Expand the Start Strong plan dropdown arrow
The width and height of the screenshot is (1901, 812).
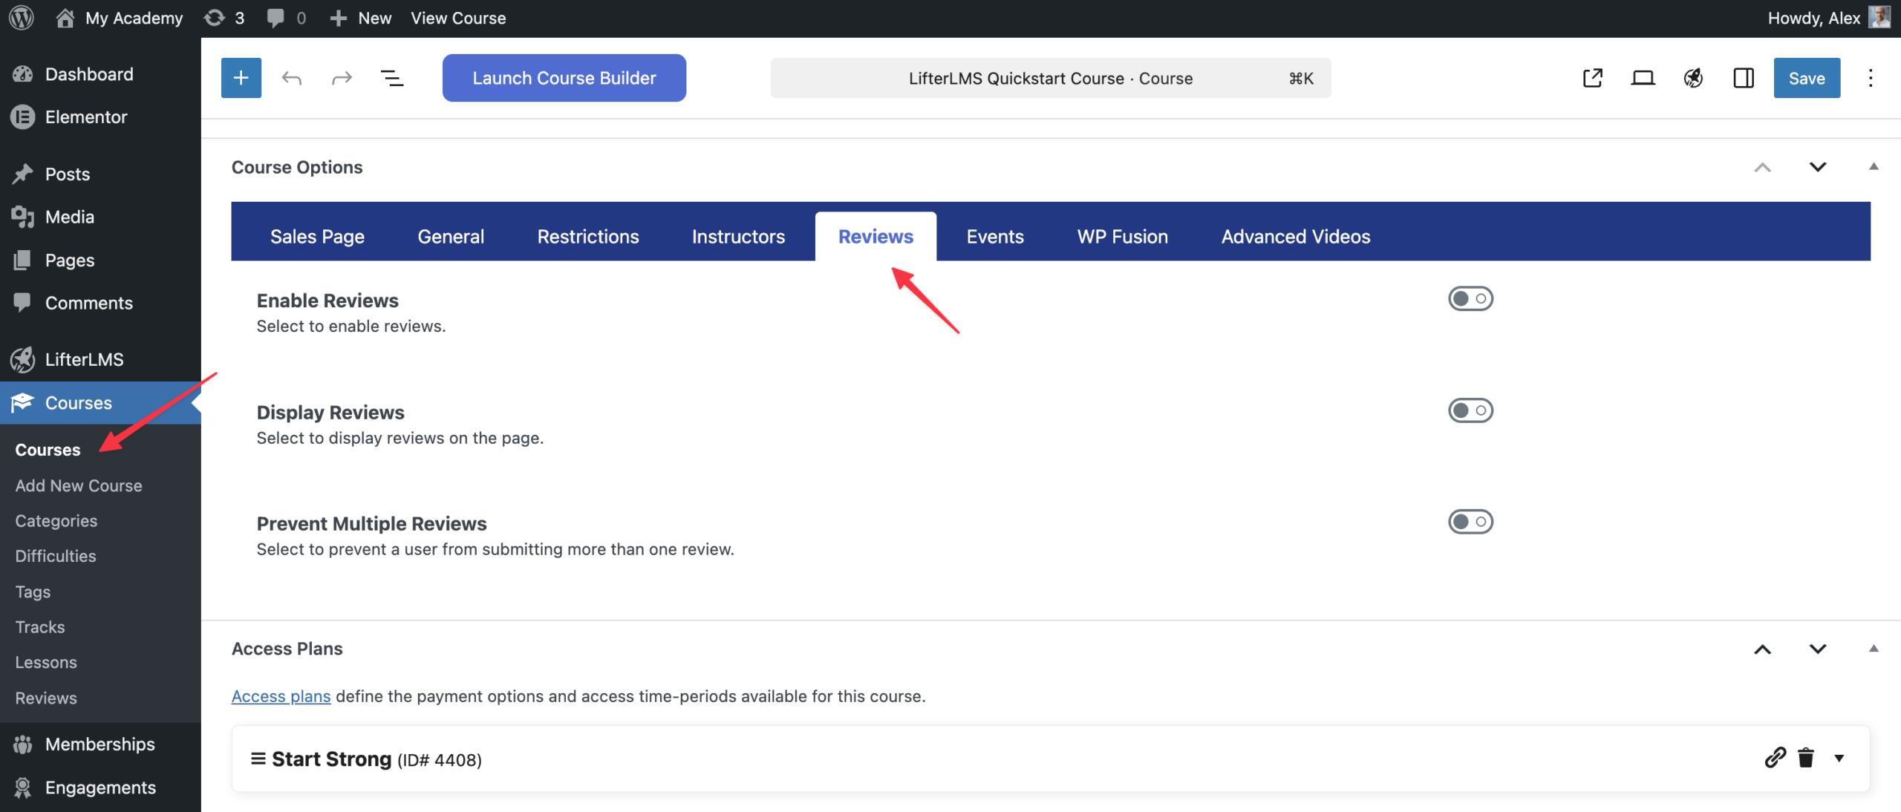pos(1839,759)
